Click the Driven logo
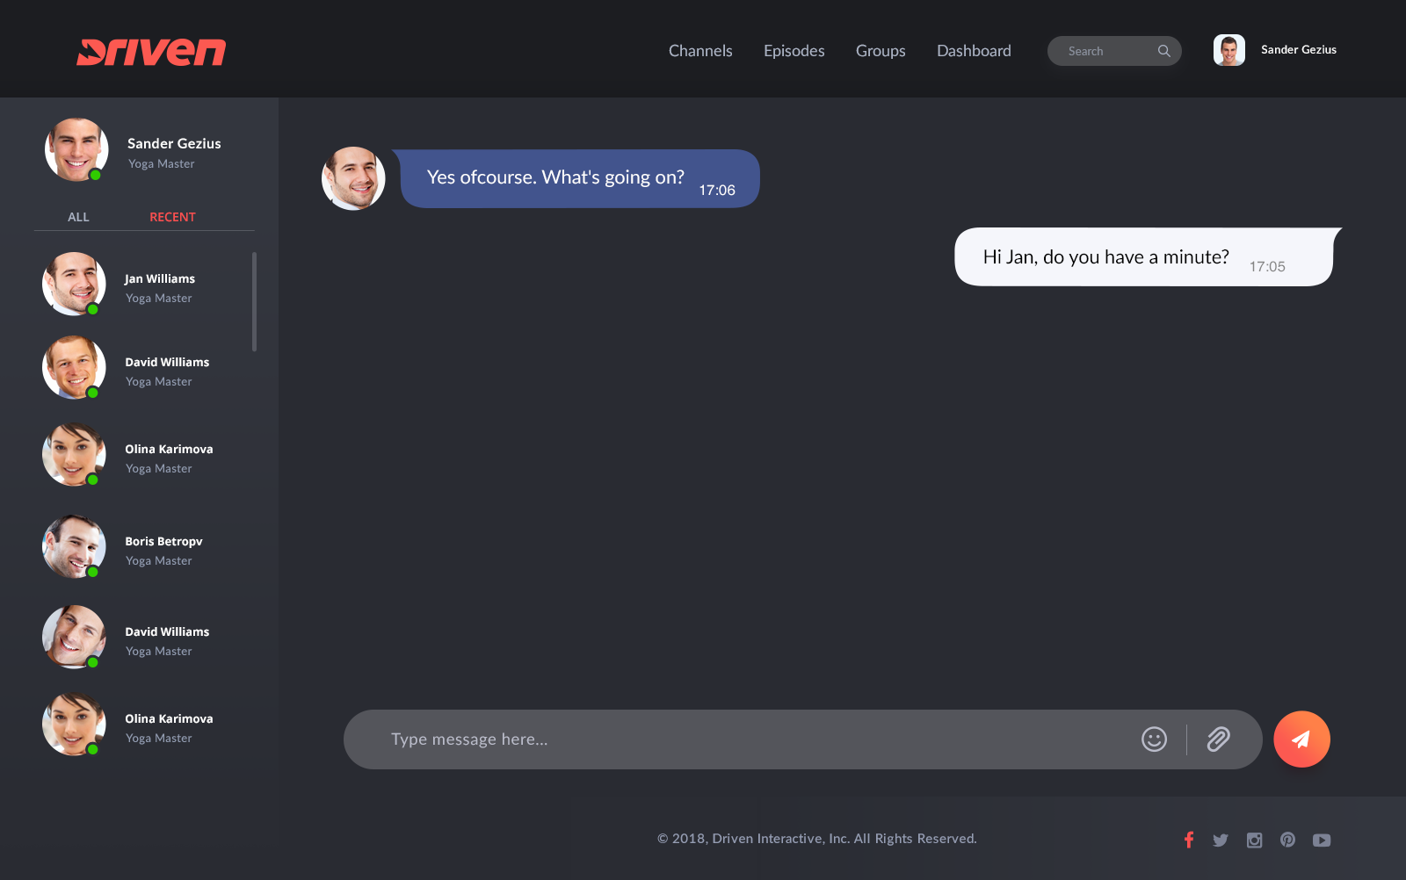1406x880 pixels. (151, 52)
